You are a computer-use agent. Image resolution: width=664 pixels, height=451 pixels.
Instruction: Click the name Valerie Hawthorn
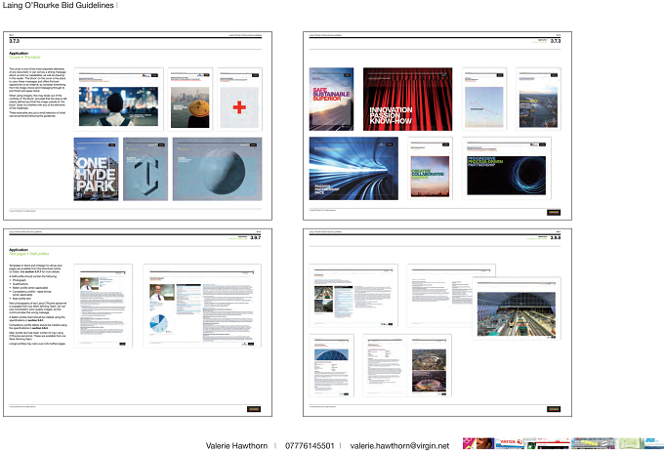236,446
